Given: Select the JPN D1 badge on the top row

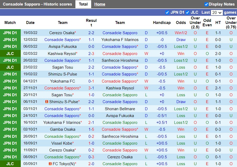Looking at the screenshot, I should coord(10,33).
